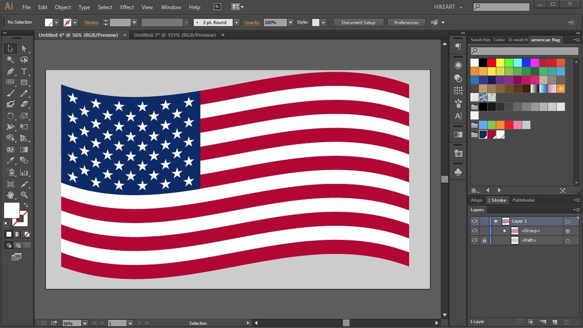The height and width of the screenshot is (328, 583).
Task: Unlock the Path layer
Action: point(484,240)
